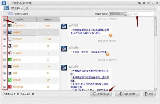This screenshot has height=104, width=160.
Task: Click 央视新闻 avatar on 18:29:20 message
Action: pyautogui.click(x=64, y=27)
